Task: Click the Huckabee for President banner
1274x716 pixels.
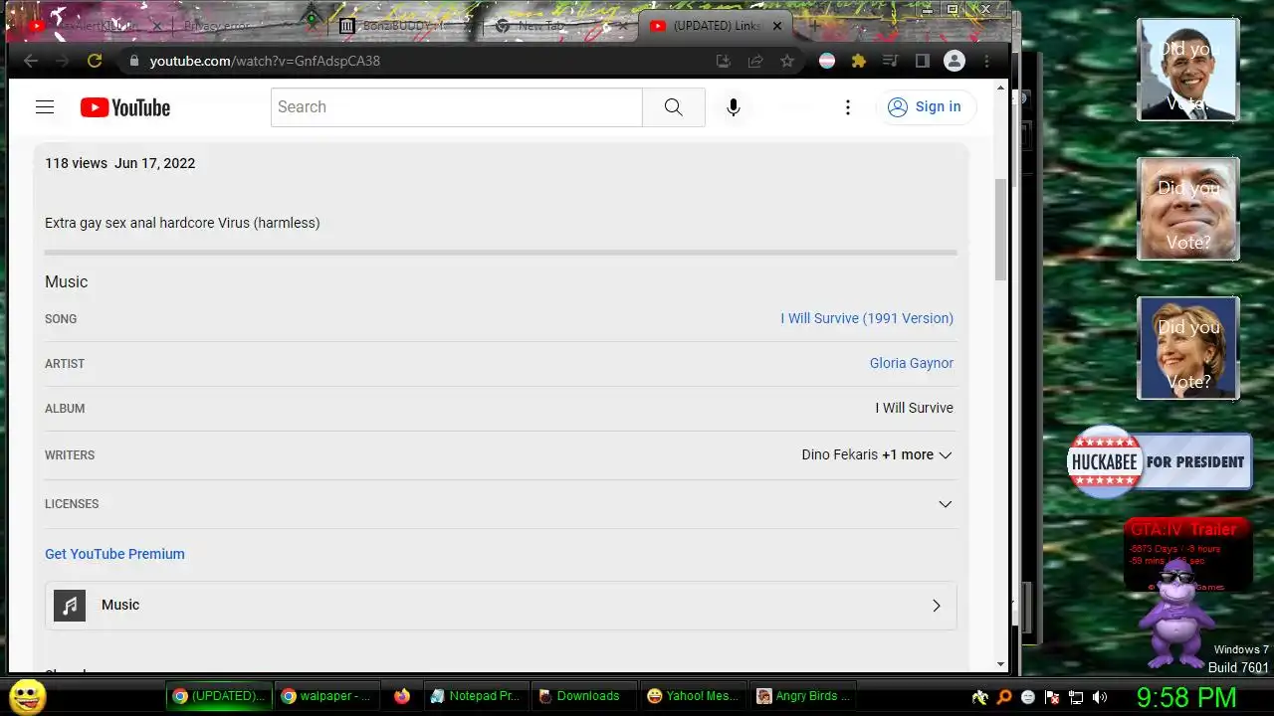Action: click(x=1160, y=461)
